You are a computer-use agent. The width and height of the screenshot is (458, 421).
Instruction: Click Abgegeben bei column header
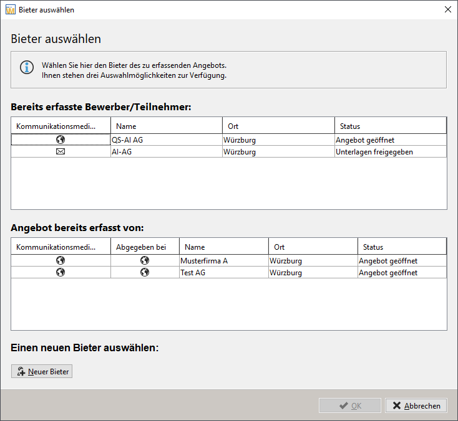click(x=145, y=247)
